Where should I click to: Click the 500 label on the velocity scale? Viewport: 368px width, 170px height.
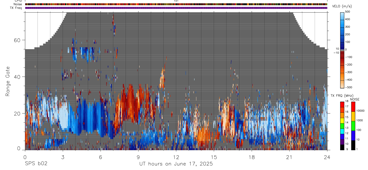(x=348, y=12)
